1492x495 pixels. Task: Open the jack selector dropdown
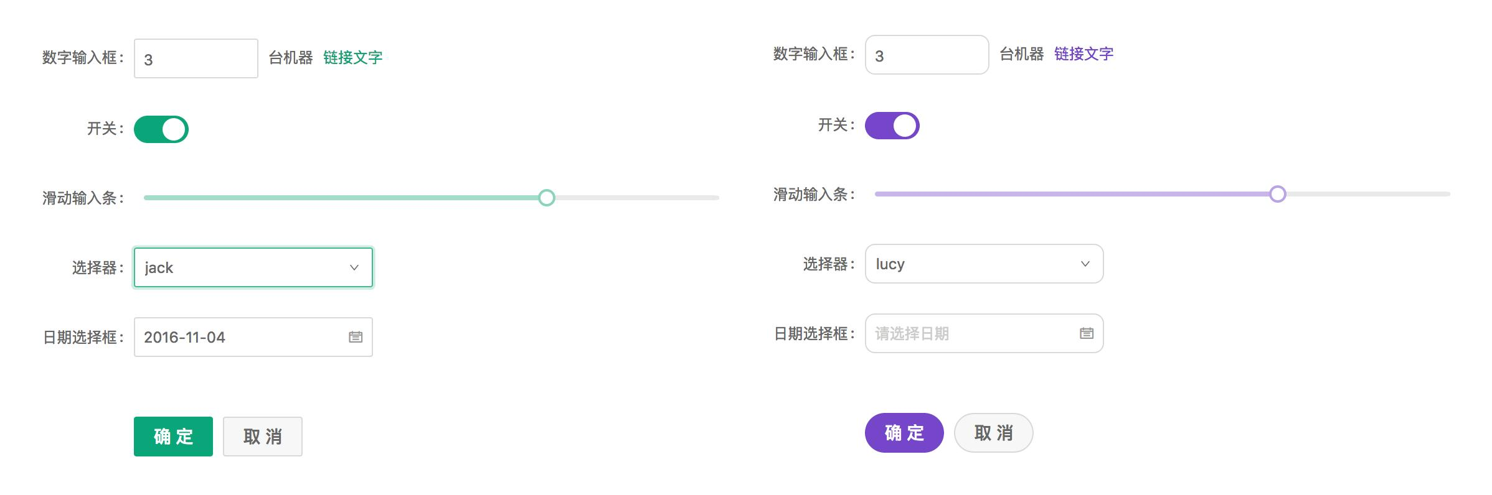(x=252, y=267)
